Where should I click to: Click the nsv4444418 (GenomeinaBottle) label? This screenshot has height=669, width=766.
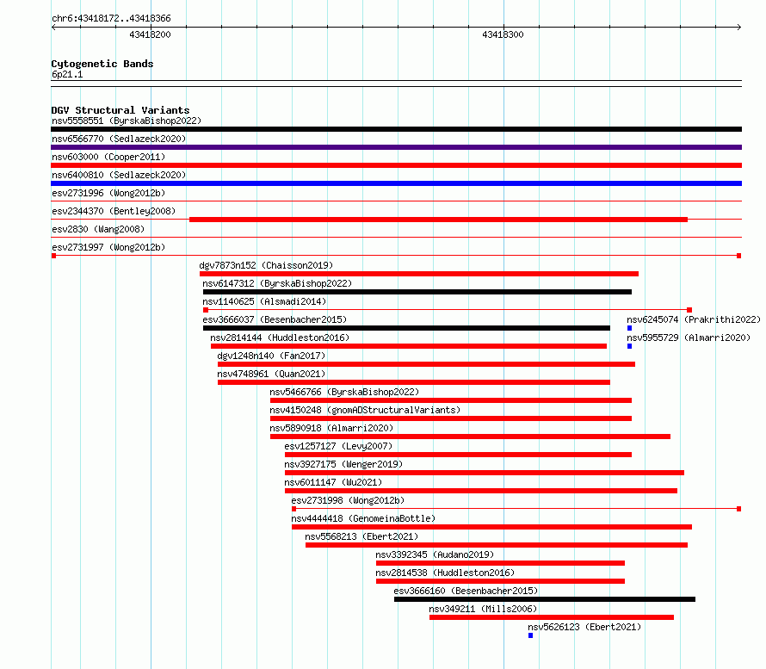[x=363, y=518]
